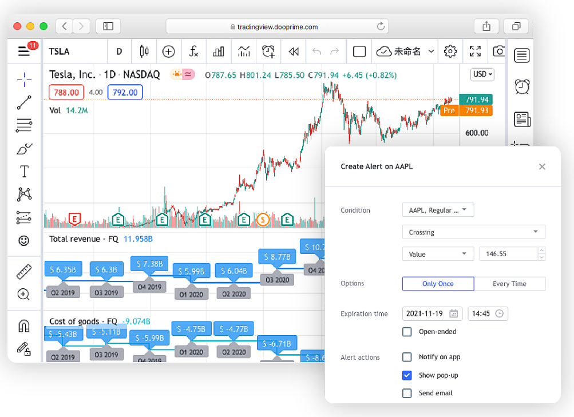574x417 pixels.
Task: Toggle fullscreen mode icon
Action: 475,51
